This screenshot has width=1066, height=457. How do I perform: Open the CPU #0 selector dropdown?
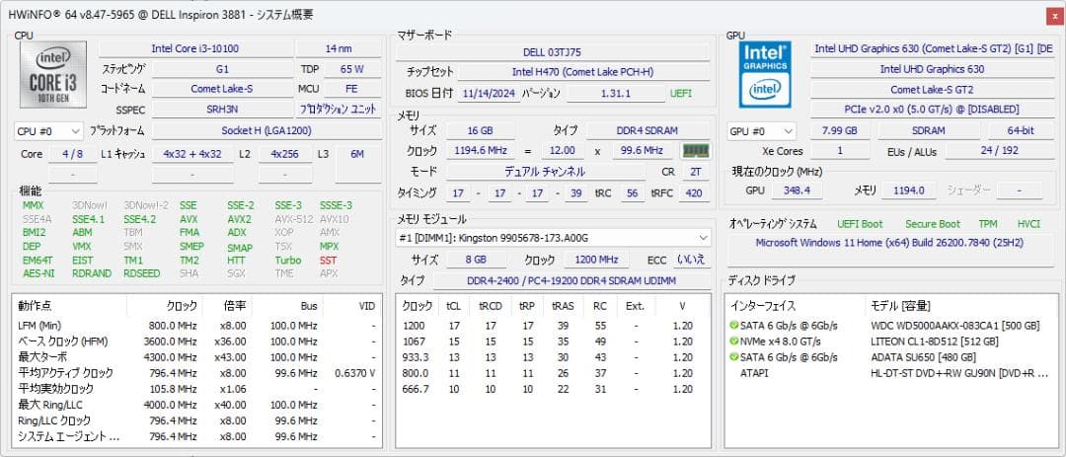point(48,131)
